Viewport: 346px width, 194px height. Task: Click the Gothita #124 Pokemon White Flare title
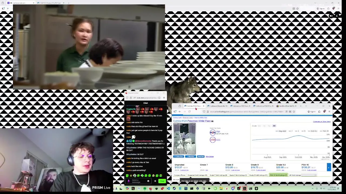tap(192, 121)
